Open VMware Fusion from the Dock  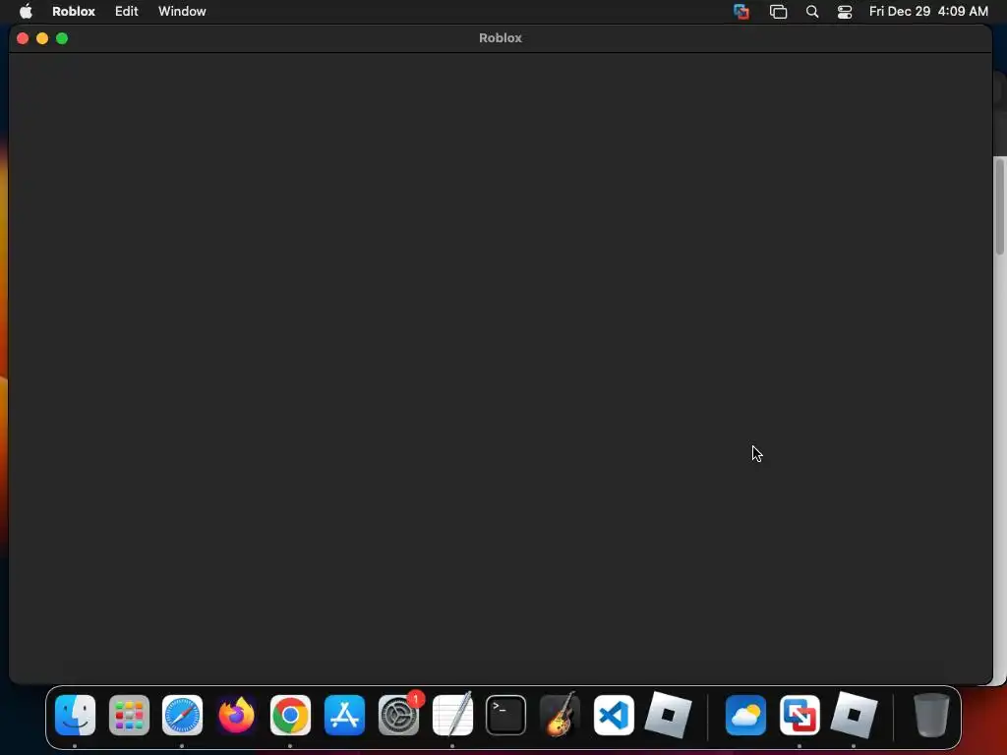pyautogui.click(x=800, y=715)
